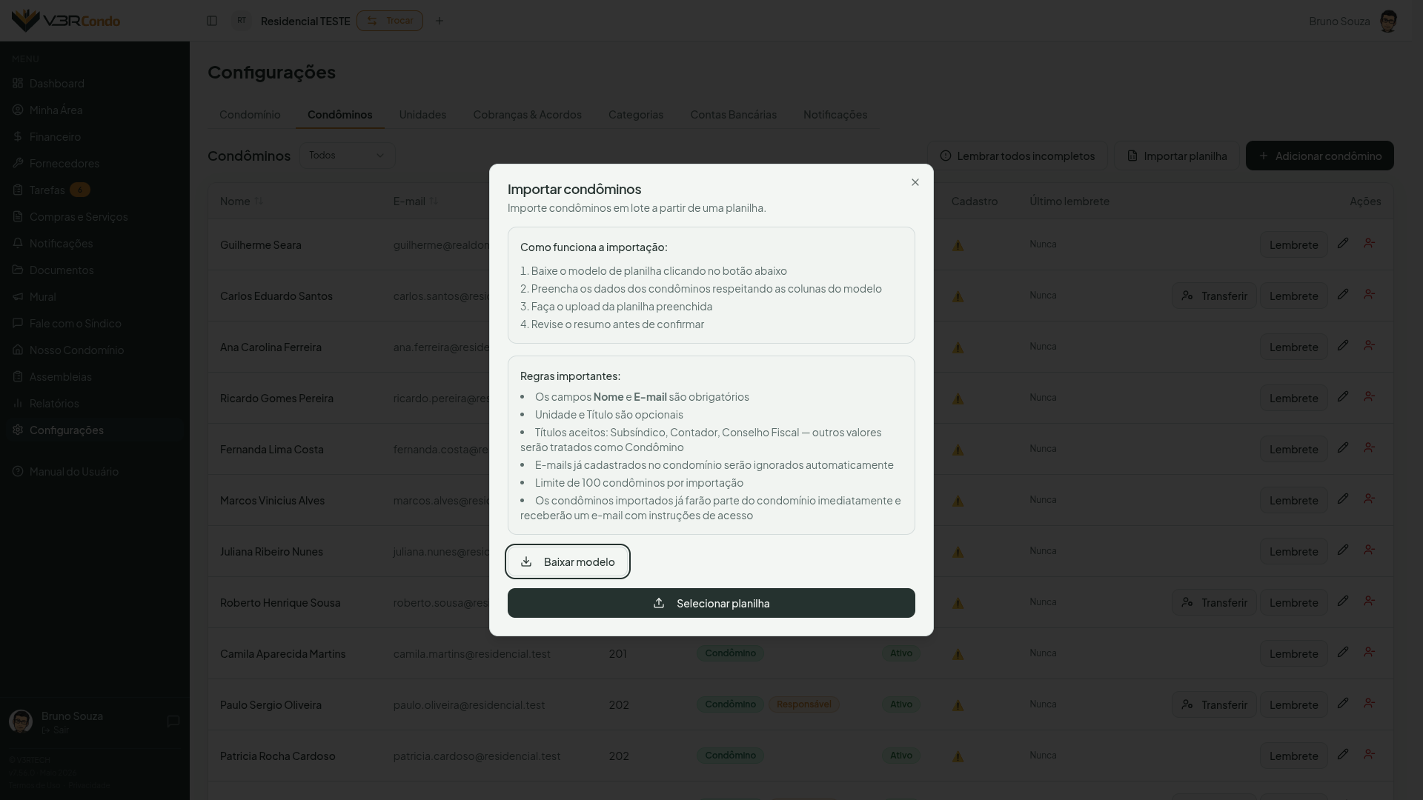Click warning icon in Ana Carolina Ferreira row

(958, 347)
